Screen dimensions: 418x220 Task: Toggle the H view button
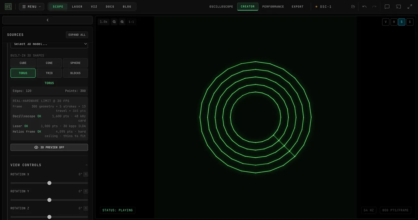(394, 22)
